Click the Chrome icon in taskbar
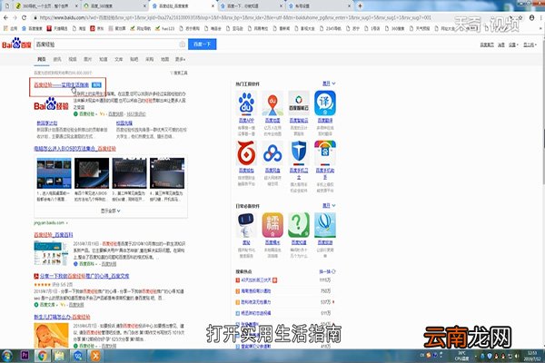Screen dimensions: 545x363 43,356
